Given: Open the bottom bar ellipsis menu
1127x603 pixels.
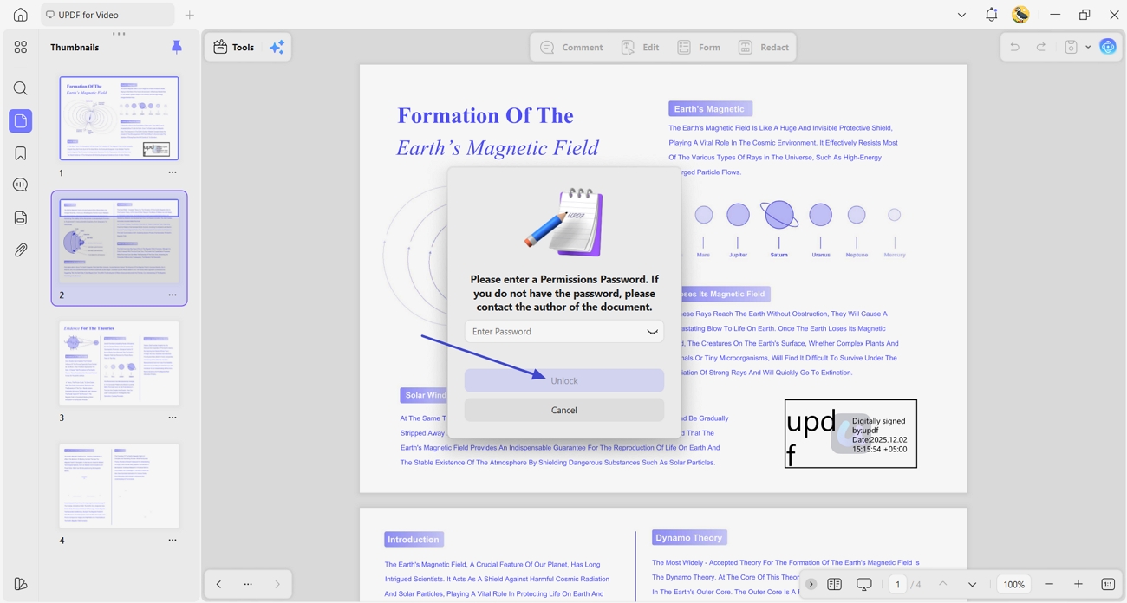Looking at the screenshot, I should pyautogui.click(x=248, y=585).
